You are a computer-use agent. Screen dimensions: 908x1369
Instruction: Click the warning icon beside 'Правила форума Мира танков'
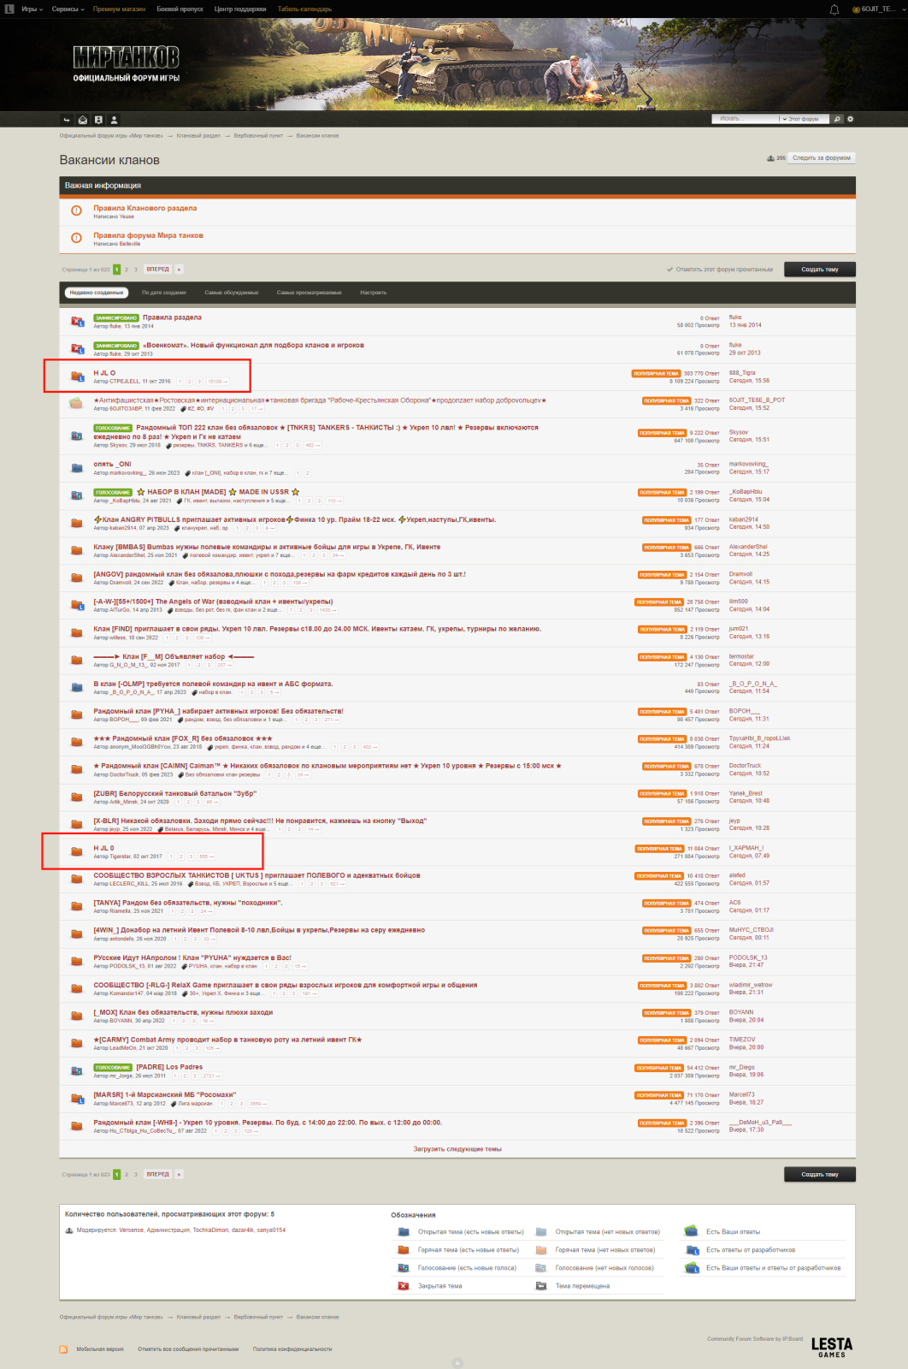tap(76, 238)
